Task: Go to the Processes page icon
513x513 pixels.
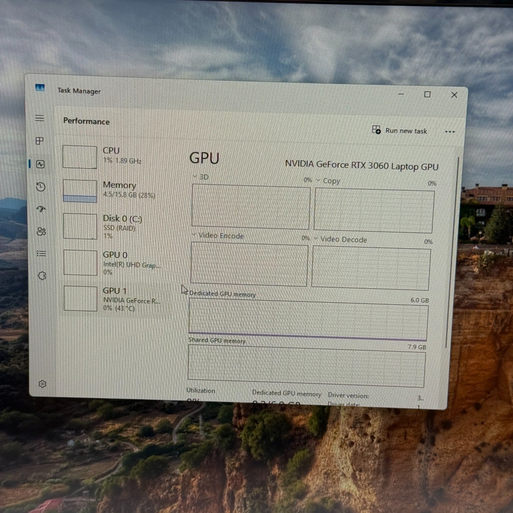Action: pyautogui.click(x=40, y=141)
